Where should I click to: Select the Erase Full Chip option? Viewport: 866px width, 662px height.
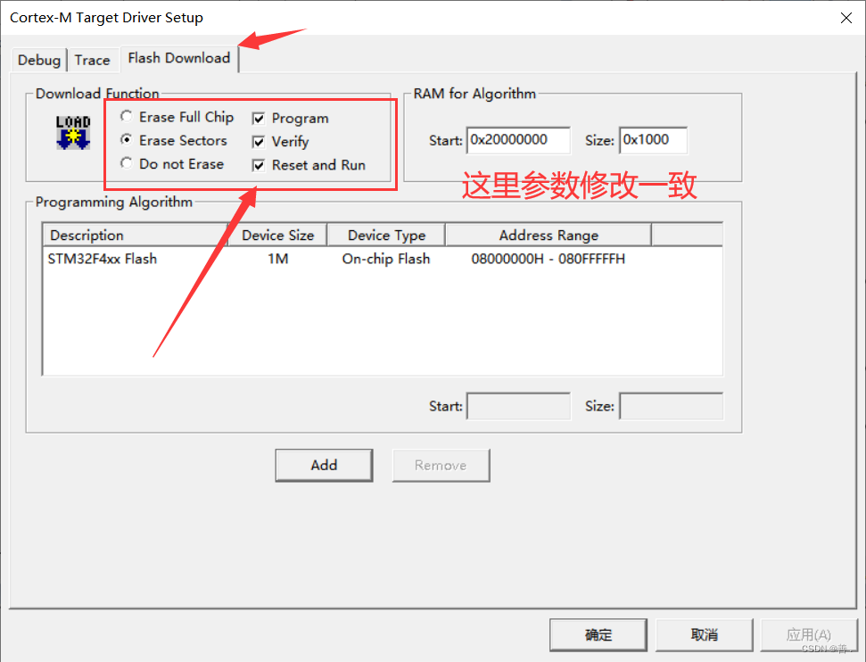126,116
